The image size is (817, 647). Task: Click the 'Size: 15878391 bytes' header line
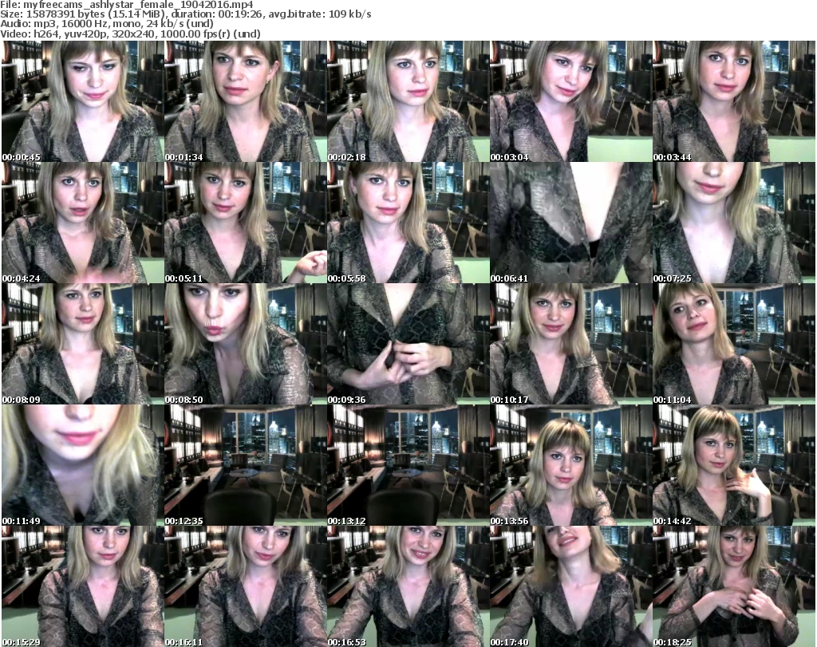tap(185, 14)
